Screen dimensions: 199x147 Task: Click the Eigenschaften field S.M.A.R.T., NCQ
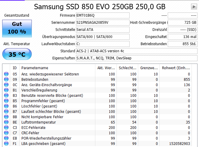[x=137, y=58]
